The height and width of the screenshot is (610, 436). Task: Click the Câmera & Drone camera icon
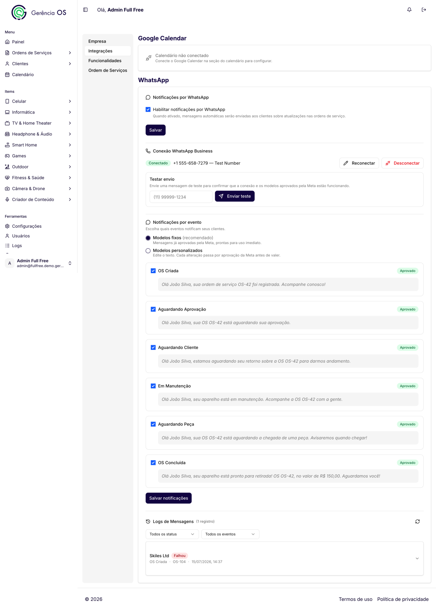pos(7,188)
